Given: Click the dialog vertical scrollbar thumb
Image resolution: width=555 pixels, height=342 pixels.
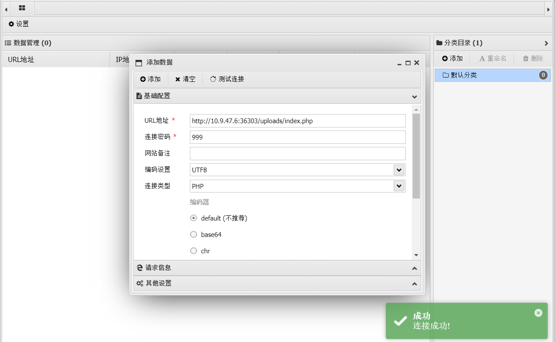Looking at the screenshot, I should coord(416,156).
